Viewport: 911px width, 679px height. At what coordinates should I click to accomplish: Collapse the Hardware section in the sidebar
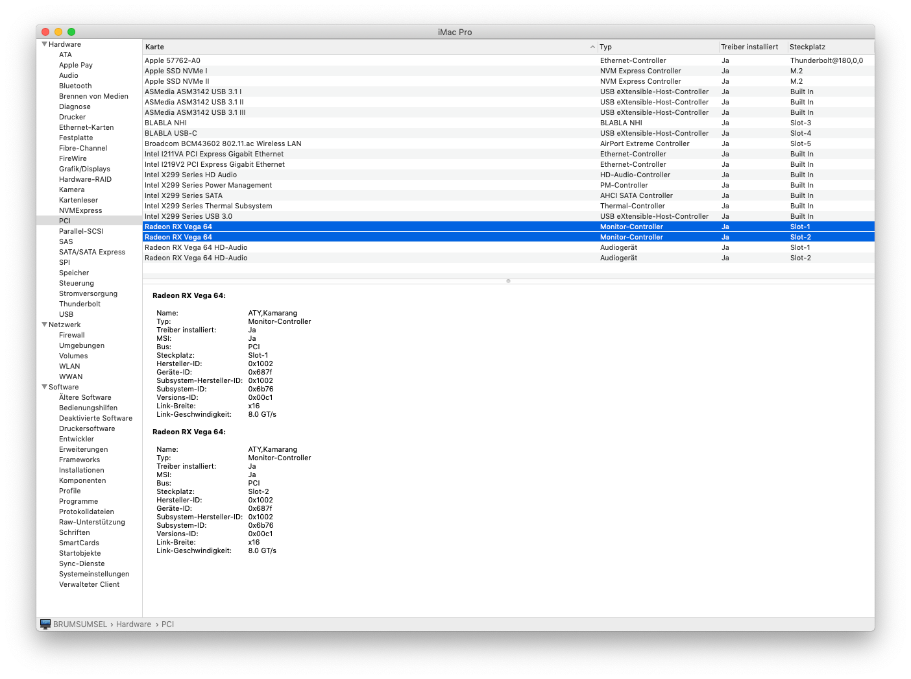44,44
